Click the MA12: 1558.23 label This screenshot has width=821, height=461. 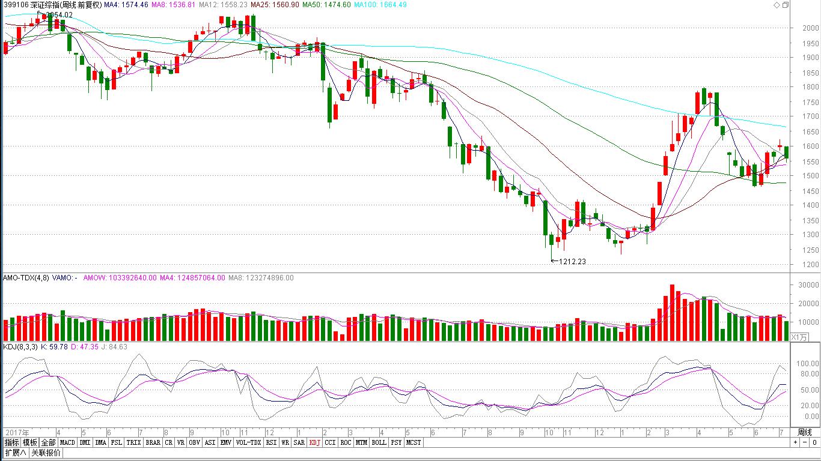pyautogui.click(x=224, y=5)
